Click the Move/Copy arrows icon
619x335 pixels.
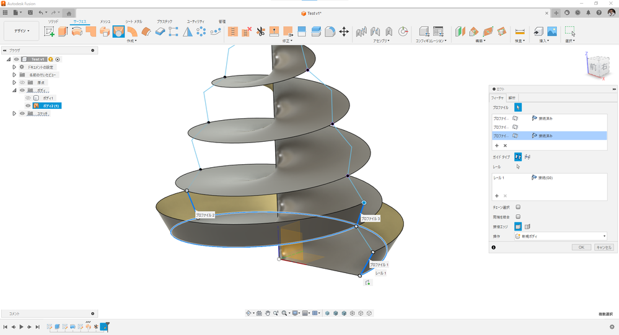[x=344, y=32]
